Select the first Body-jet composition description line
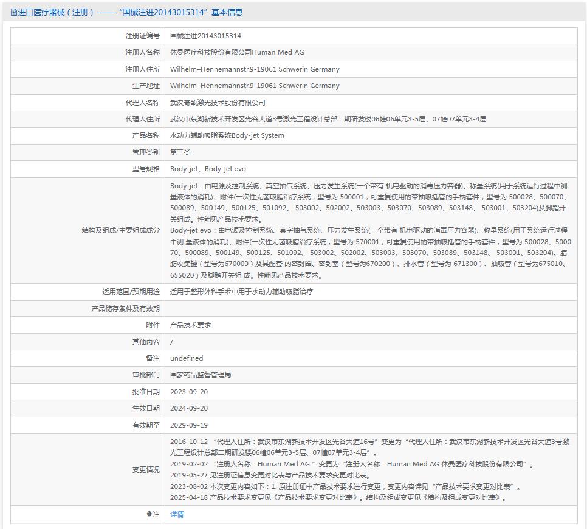Image resolution: width=587 pixels, height=529 pixels. click(369, 186)
